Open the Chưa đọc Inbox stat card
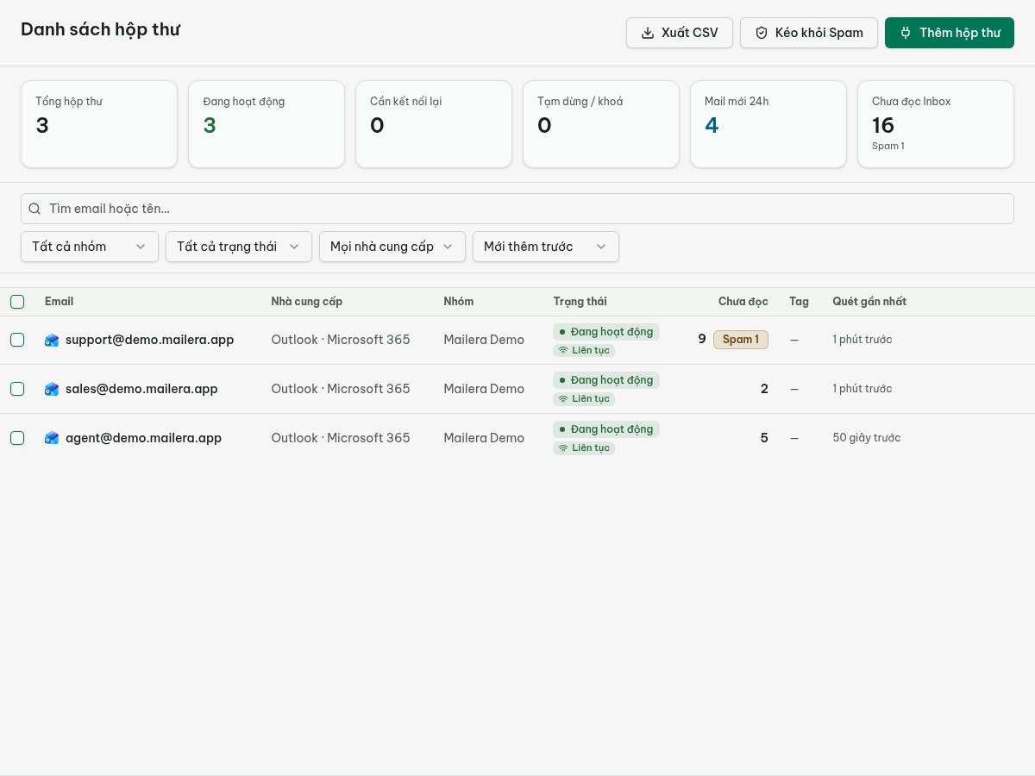 coord(936,124)
